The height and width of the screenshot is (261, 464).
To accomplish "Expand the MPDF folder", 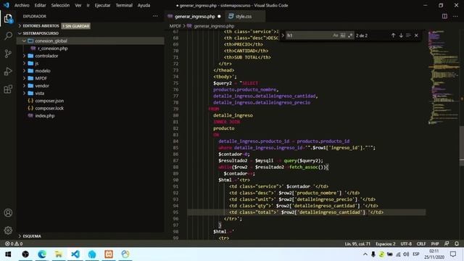I will (x=24, y=78).
